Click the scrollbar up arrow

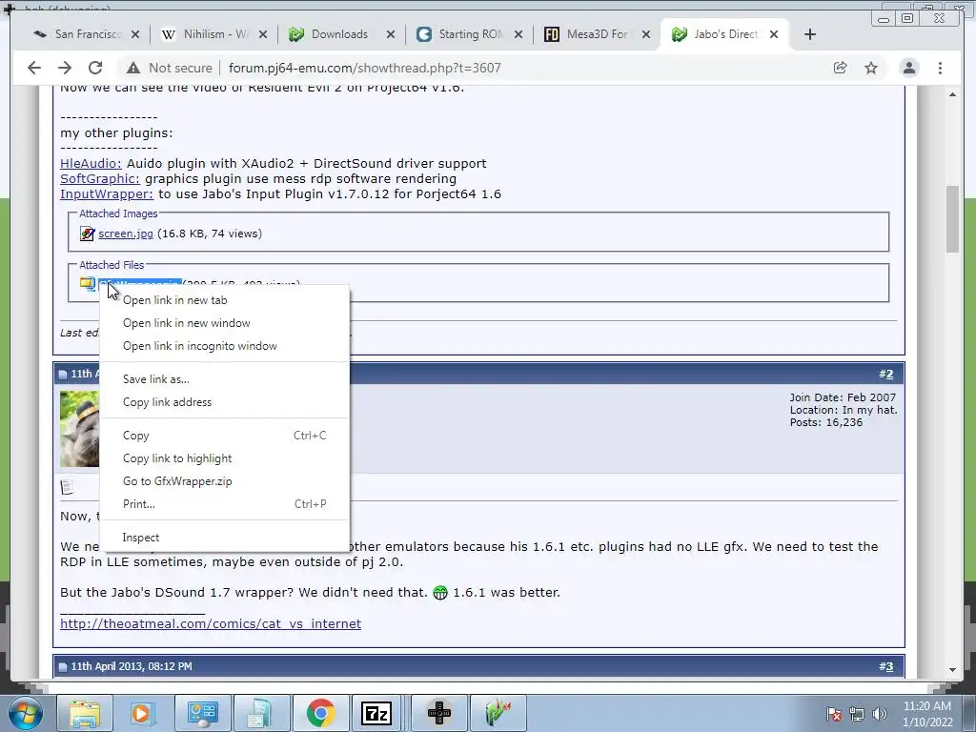[x=952, y=94]
